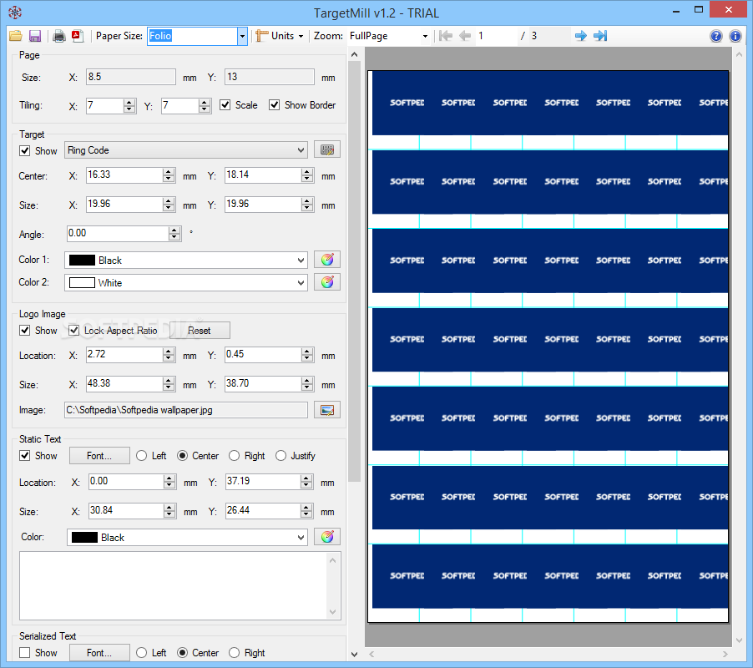
Task: Uncheck Show in Logo Image section
Action: point(24,331)
